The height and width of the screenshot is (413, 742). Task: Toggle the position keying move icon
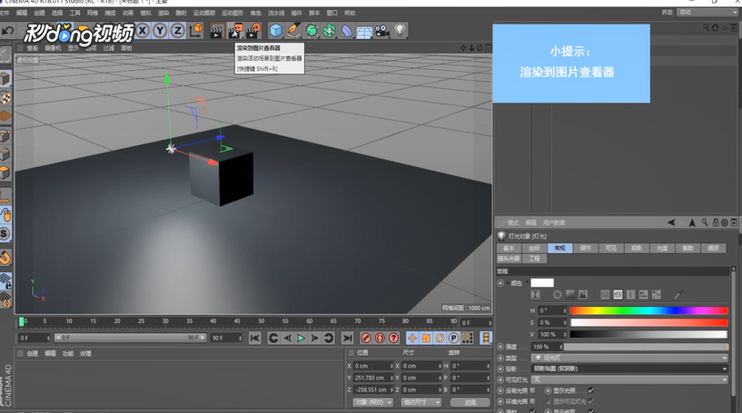point(412,338)
